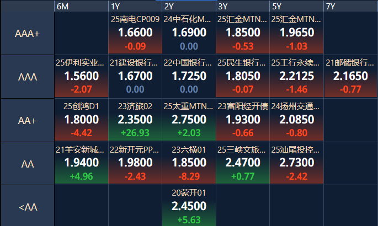Open the 21羊安新城 cell at 1.9400
378x226 pixels.
click(x=81, y=163)
